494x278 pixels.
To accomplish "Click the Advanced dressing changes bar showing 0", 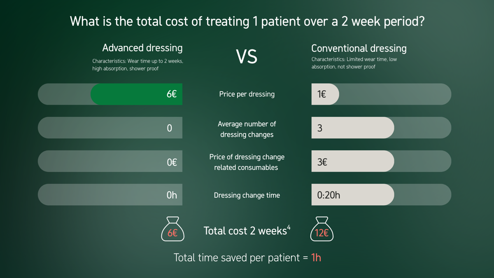I will click(110, 128).
